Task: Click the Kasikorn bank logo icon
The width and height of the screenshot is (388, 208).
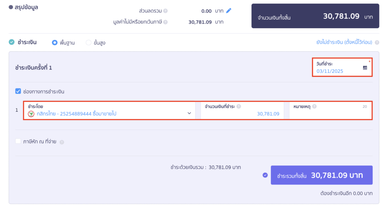Action: point(31,114)
